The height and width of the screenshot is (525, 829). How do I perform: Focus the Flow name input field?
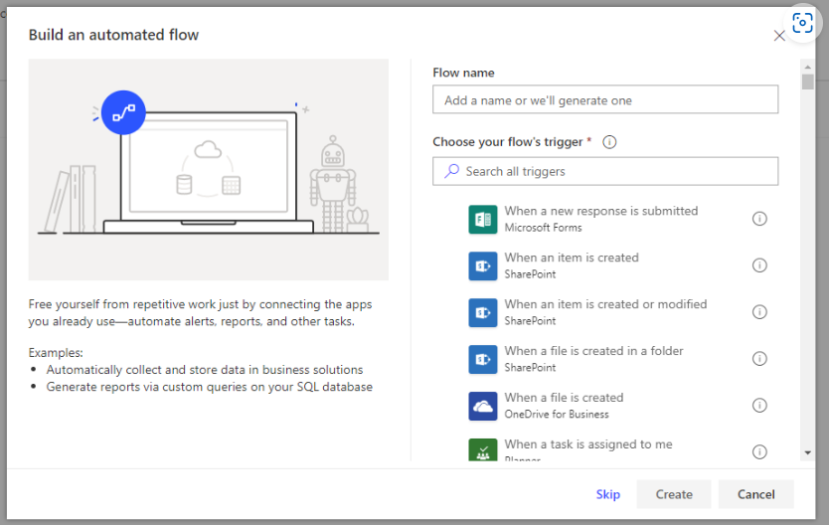tap(605, 99)
